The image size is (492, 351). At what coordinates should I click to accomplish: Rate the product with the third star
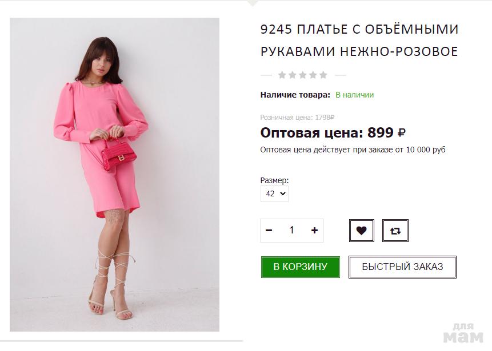pos(303,75)
